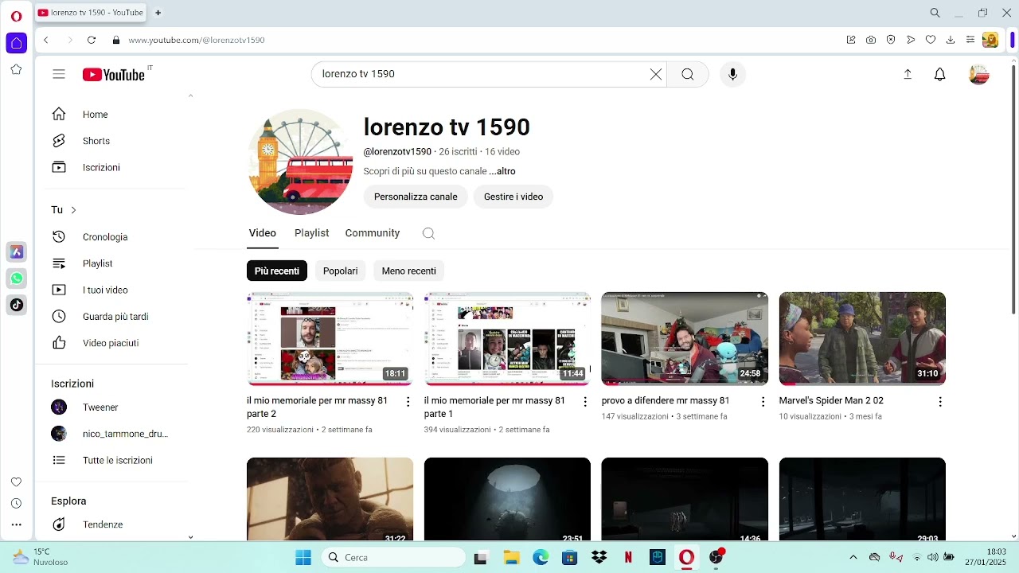
Task: Open Opera sidebar Aria icon
Action: pos(17,252)
